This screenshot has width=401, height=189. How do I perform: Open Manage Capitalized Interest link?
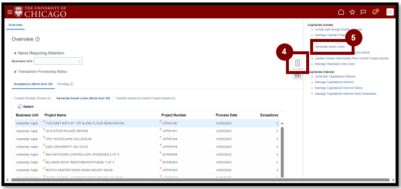click(334, 82)
